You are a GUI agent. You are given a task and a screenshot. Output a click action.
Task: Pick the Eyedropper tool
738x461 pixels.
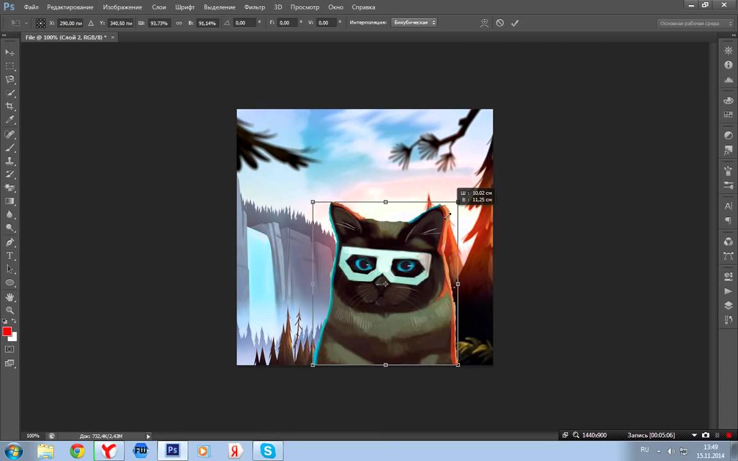tap(10, 120)
